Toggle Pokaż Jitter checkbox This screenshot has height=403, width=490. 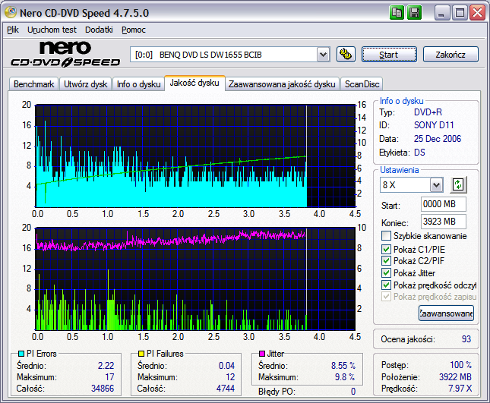click(x=386, y=273)
